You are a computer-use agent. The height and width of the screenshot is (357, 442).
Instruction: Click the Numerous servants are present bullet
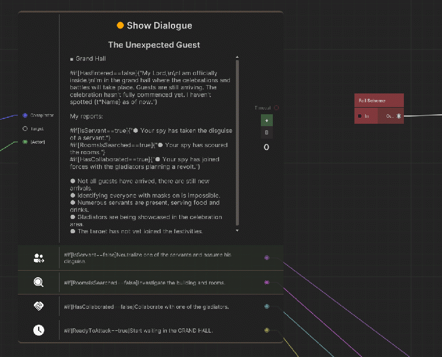pyautogui.click(x=145, y=206)
